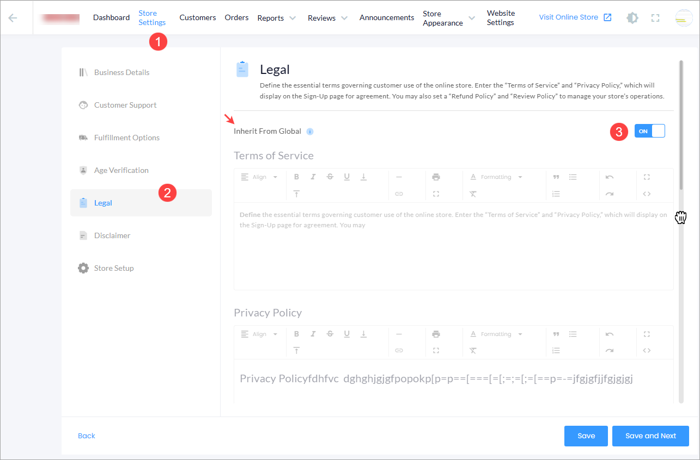
Task: Open Align dropdown in Privacy Policy editor
Action: click(x=259, y=334)
